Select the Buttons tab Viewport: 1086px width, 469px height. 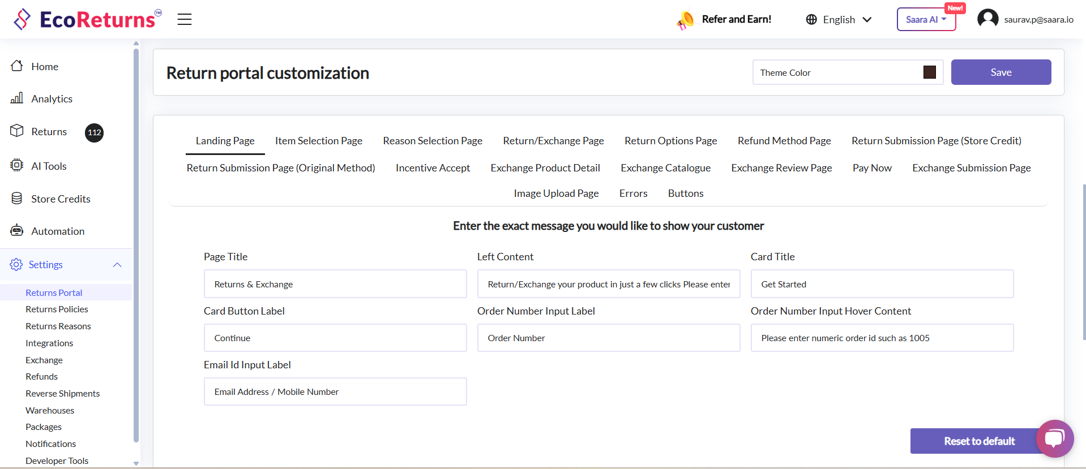point(685,193)
